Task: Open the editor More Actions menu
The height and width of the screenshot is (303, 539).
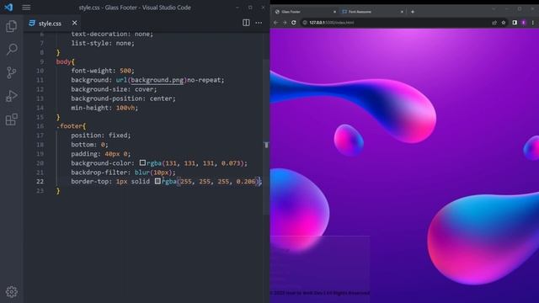Action: (259, 23)
